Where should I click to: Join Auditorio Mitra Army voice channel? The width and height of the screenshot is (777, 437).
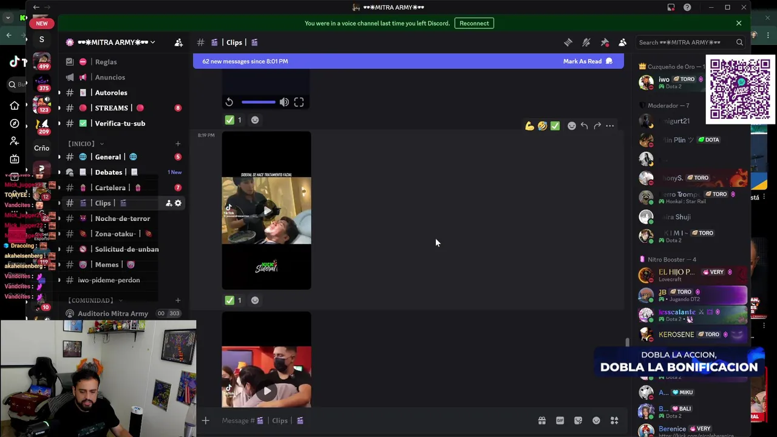click(x=123, y=314)
